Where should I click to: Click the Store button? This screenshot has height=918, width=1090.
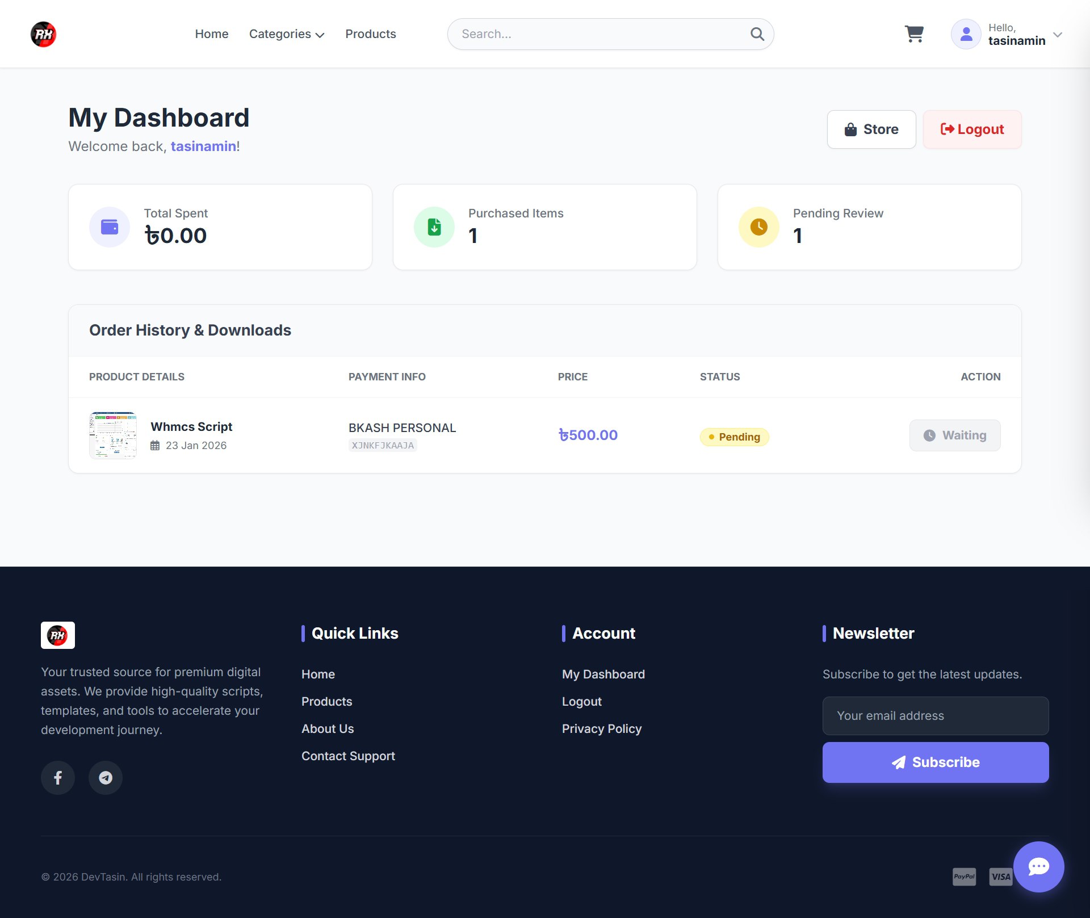(871, 129)
